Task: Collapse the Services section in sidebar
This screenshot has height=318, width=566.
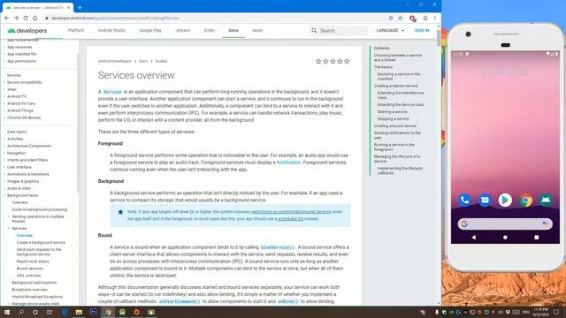Action: [9, 229]
